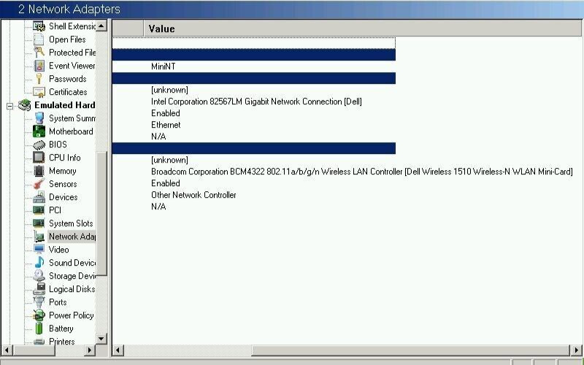Screen dimensions: 584x365
Task: Select the System Summary icon
Action: pos(39,118)
